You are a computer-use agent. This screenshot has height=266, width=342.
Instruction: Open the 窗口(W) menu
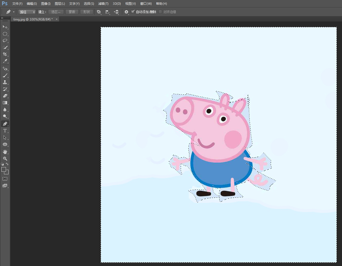pos(146,4)
